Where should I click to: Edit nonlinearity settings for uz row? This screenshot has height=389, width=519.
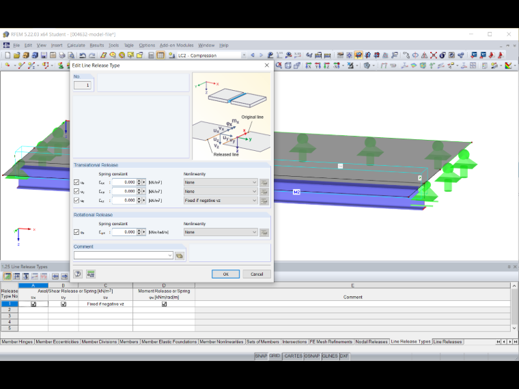(264, 201)
